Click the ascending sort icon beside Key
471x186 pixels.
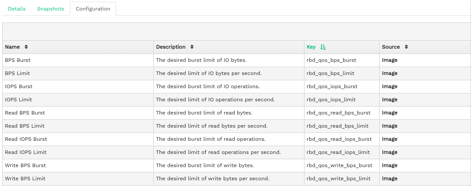coord(323,47)
